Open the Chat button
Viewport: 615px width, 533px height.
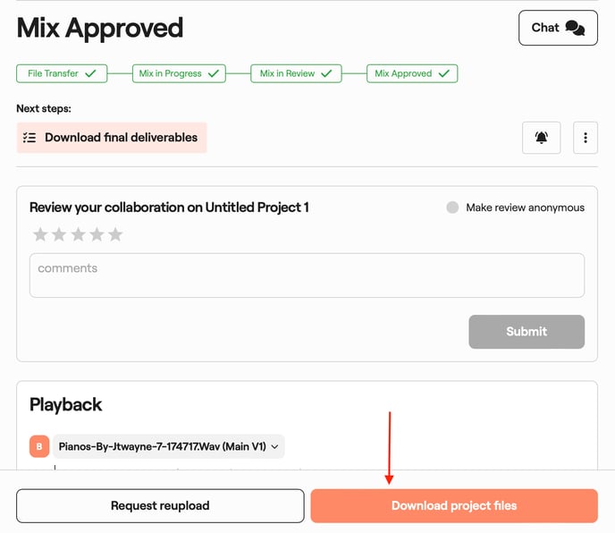coord(558,28)
